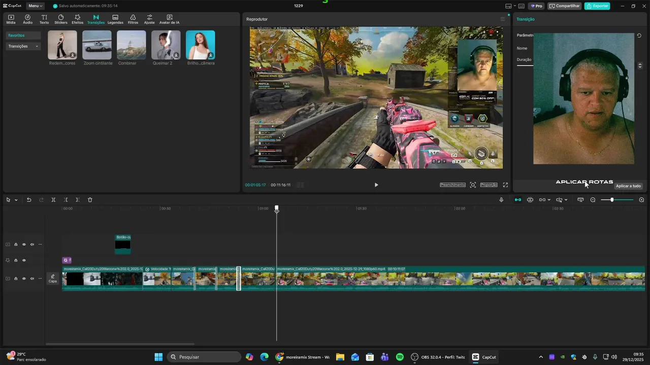Open the Menu dropdown in title bar
This screenshot has width=650, height=365.
click(x=35, y=6)
